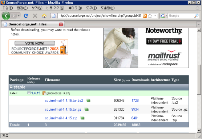This screenshot has width=202, height=139.
Task: Collapse the stable package section
Action: click(11, 87)
